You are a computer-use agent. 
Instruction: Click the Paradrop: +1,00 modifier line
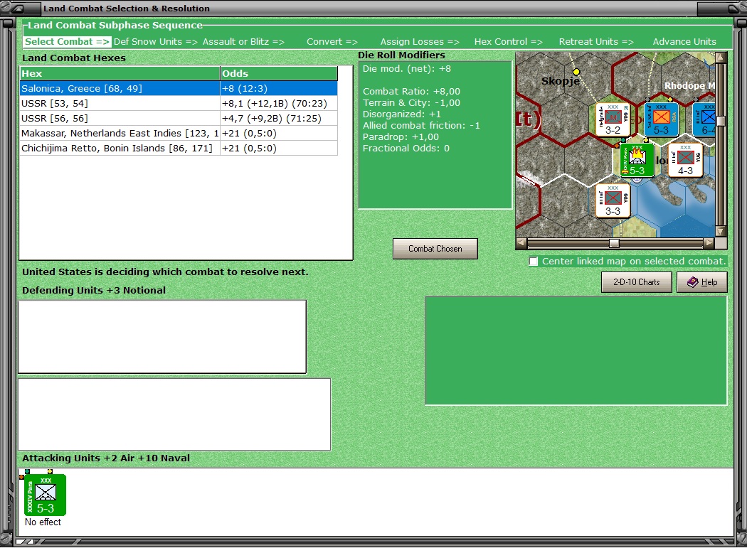coord(401,137)
